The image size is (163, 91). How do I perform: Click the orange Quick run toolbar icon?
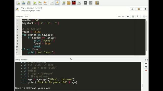(45, 3)
